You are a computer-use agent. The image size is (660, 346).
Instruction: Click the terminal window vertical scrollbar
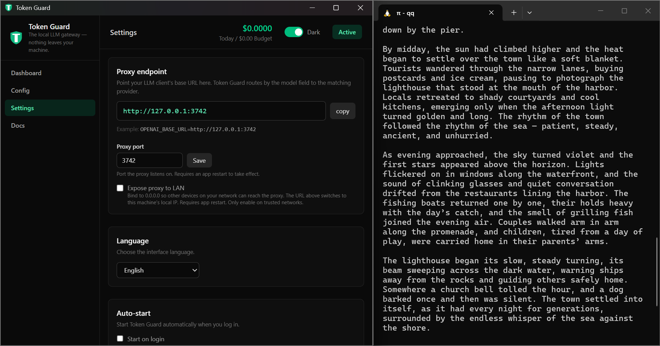657,271
